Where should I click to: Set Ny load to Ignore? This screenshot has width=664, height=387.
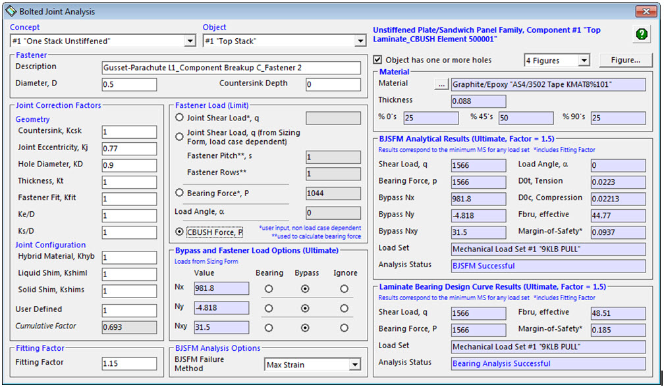tap(344, 308)
